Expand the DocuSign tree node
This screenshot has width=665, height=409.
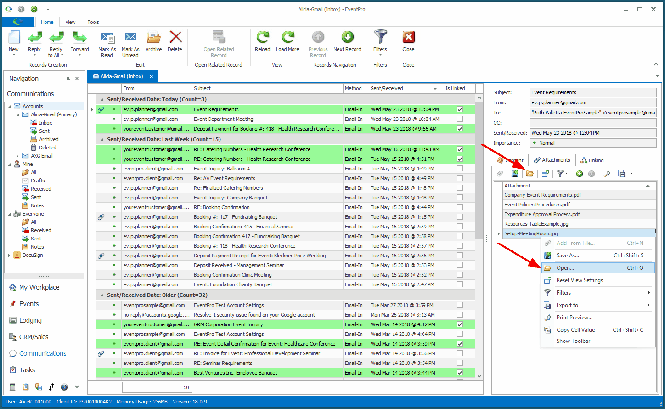coord(9,255)
